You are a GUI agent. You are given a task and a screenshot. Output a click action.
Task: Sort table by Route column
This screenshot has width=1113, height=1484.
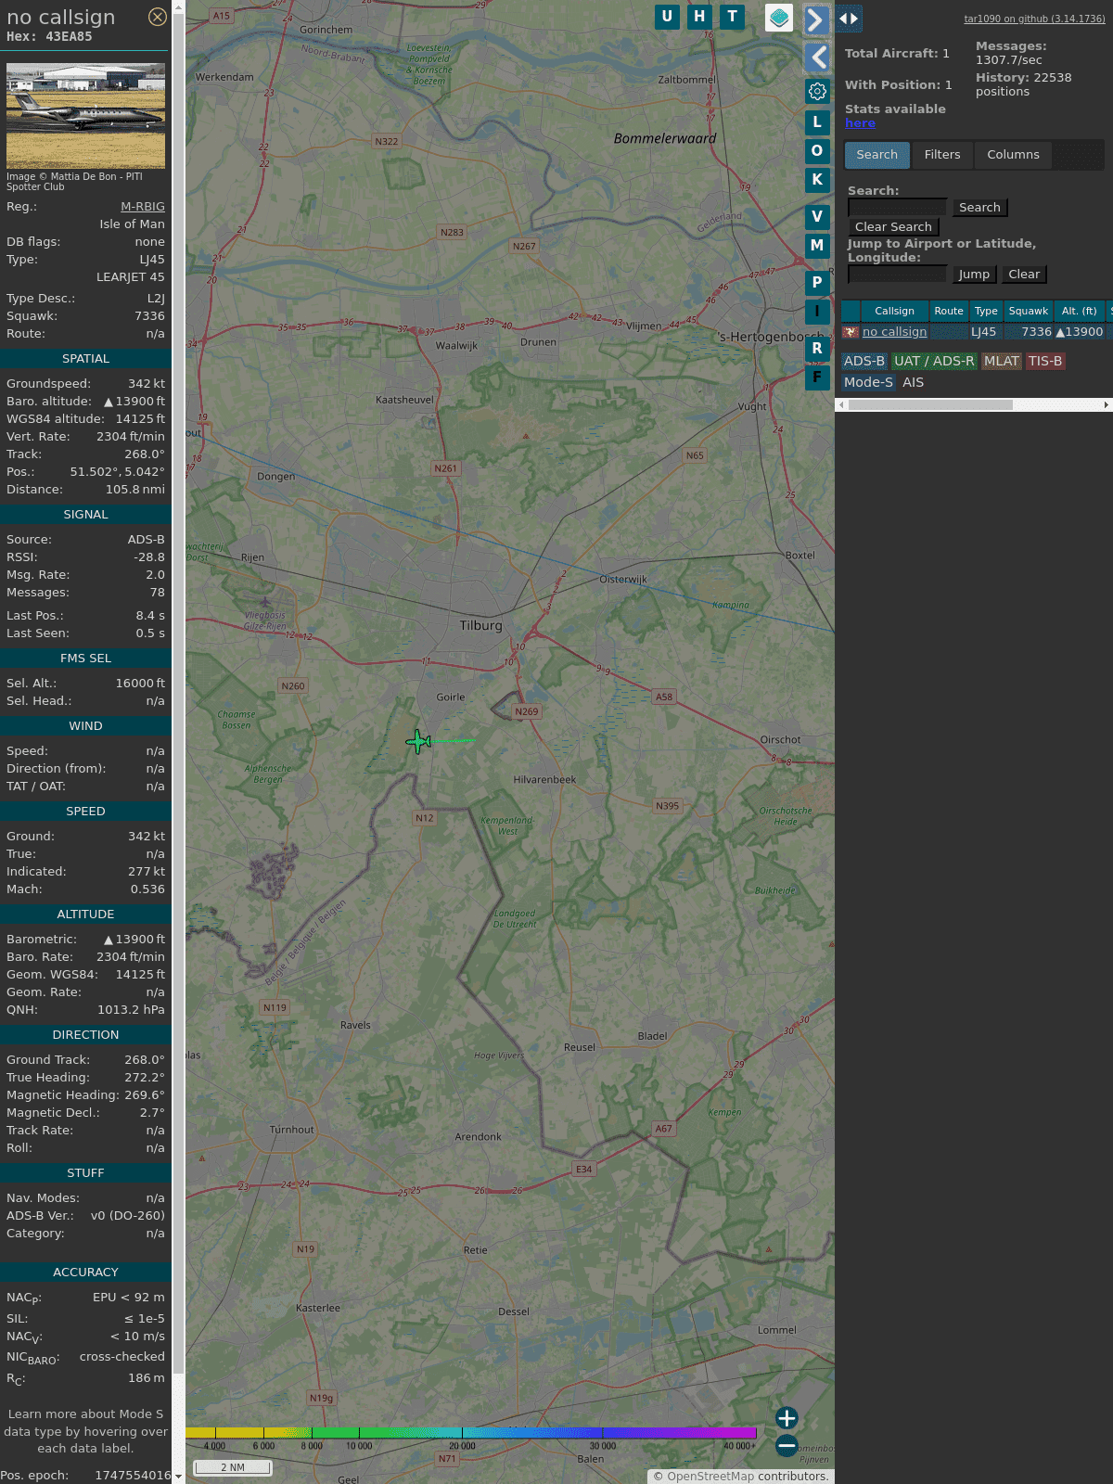pyautogui.click(x=949, y=311)
